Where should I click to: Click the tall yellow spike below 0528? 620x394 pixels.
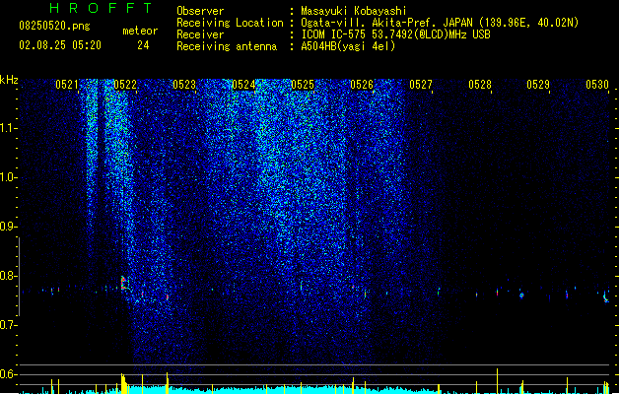pos(497,380)
